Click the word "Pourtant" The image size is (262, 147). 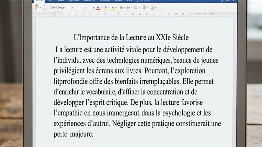tap(157, 71)
